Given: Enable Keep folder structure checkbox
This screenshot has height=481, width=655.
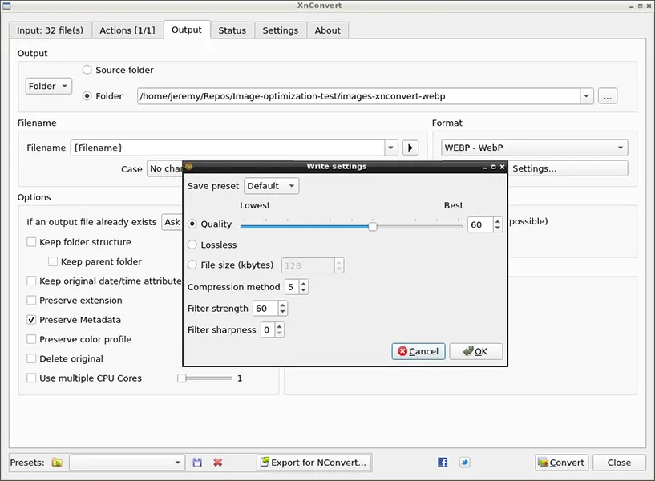Looking at the screenshot, I should [x=31, y=242].
